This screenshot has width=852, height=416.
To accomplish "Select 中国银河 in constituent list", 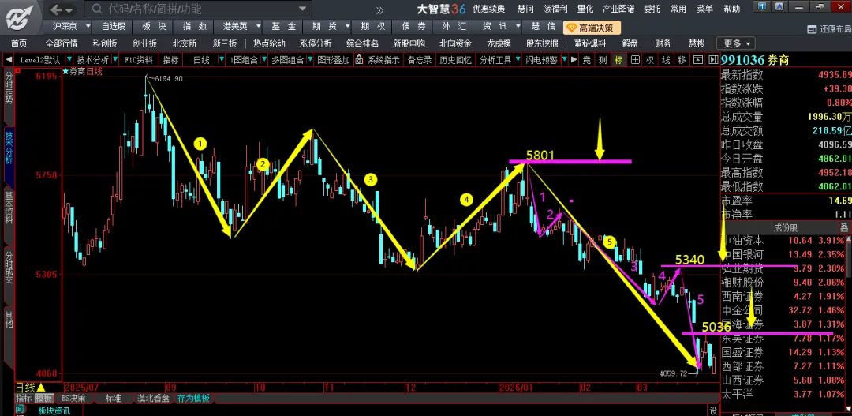I will (742, 254).
